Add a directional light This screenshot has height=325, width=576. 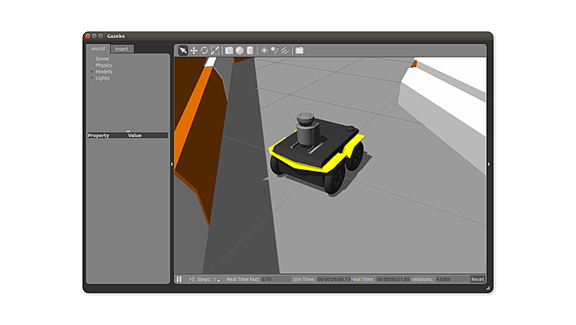285,50
